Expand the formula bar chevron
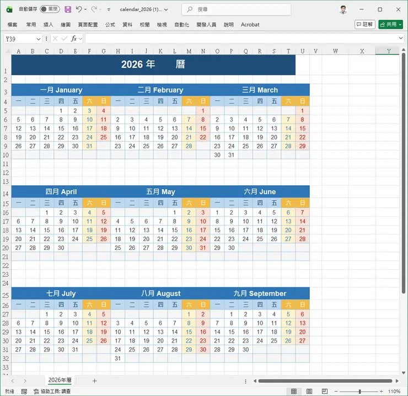Image resolution: width=408 pixels, height=396 pixels. click(x=400, y=38)
